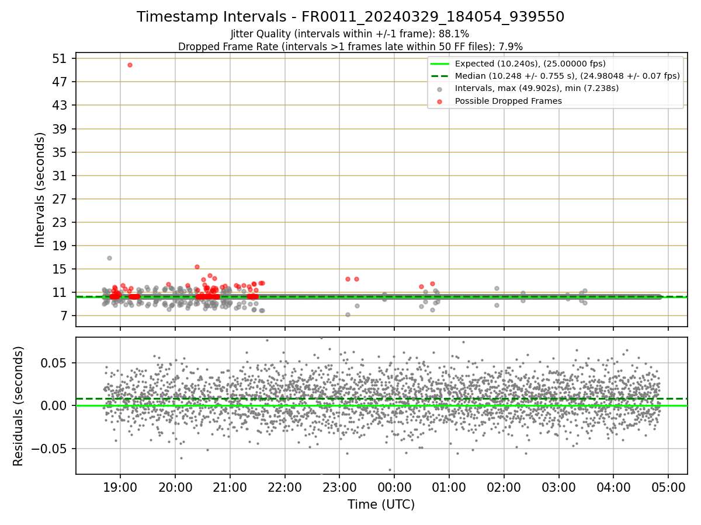Image resolution: width=701 pixels, height=525 pixels.
Task: Click the 27 y-axis tick label
Action: point(60,199)
